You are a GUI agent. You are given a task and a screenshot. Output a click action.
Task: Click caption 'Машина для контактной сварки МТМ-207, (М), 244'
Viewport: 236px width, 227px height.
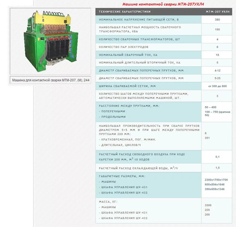[51, 80]
